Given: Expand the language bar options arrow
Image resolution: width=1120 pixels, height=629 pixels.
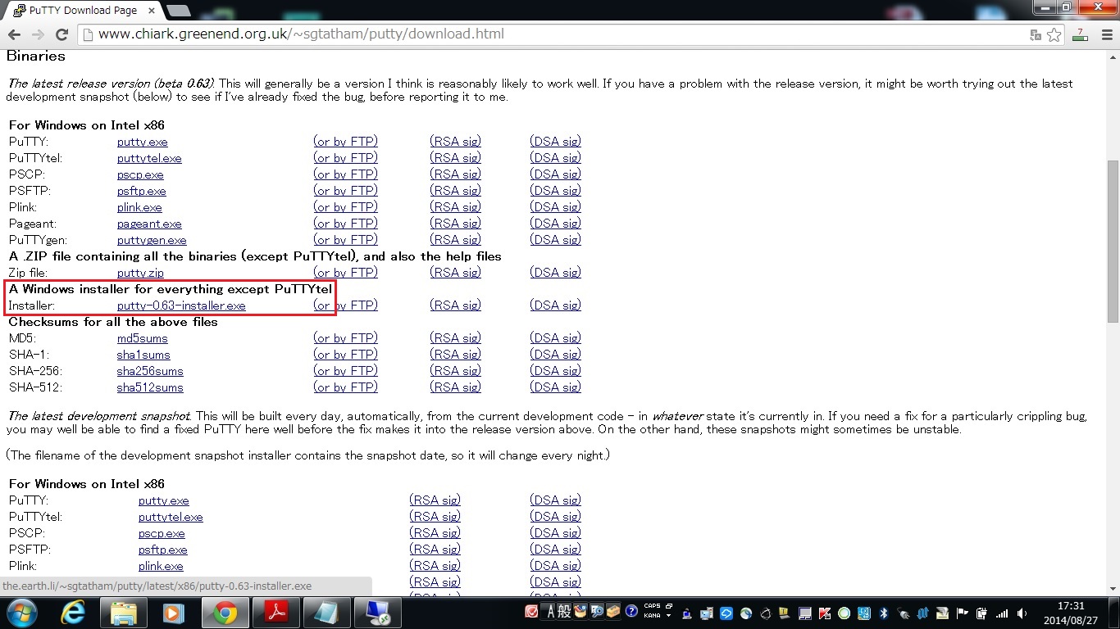Looking at the screenshot, I should click(669, 616).
